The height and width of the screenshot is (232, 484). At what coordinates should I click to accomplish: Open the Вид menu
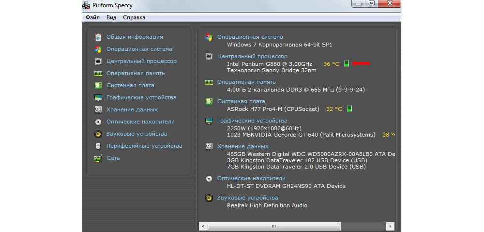111,17
